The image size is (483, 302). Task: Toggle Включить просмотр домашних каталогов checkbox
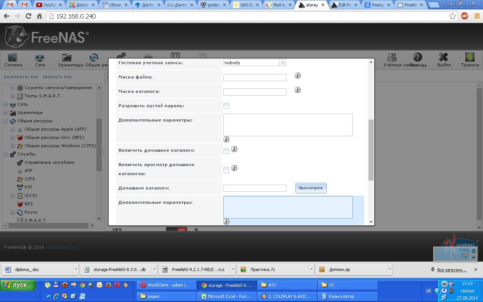click(226, 170)
